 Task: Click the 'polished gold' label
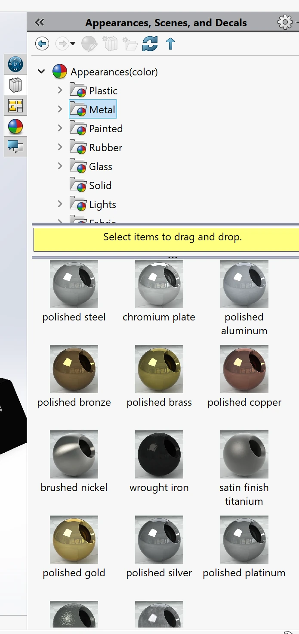click(x=74, y=573)
